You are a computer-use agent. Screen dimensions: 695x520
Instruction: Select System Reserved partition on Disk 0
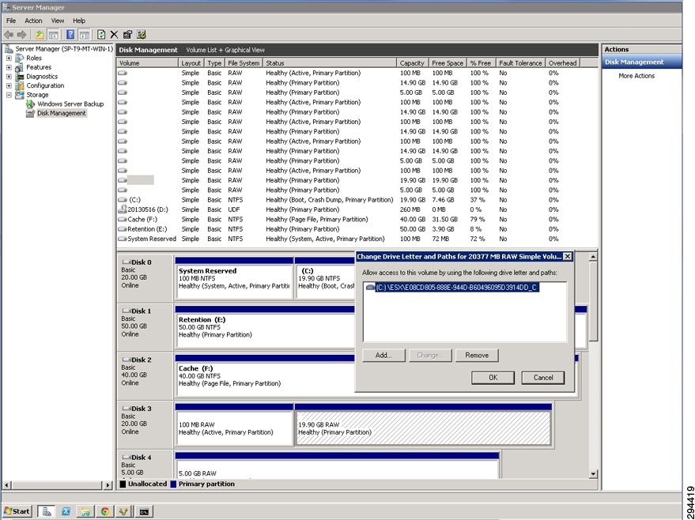[x=234, y=279]
